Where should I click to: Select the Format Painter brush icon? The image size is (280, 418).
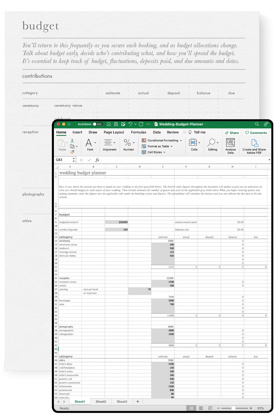72,152
